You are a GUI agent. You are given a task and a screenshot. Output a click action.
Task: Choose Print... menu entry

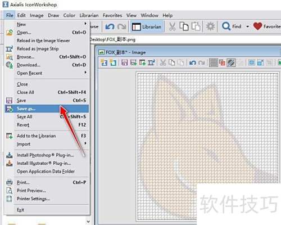tap(47, 182)
